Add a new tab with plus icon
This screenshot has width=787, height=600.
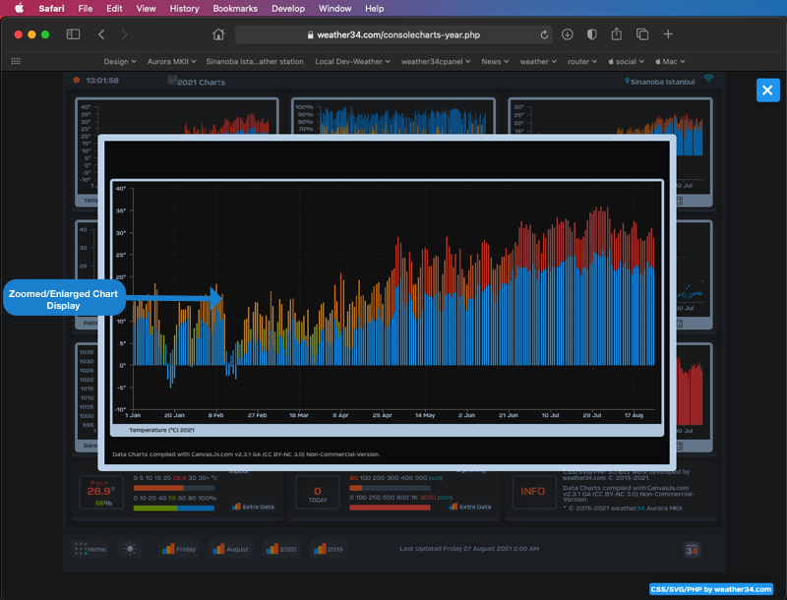tap(668, 34)
